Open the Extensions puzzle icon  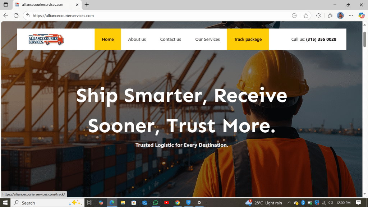coord(318,15)
